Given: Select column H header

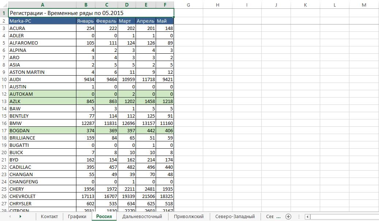Looking at the screenshot, I should [x=217, y=5].
